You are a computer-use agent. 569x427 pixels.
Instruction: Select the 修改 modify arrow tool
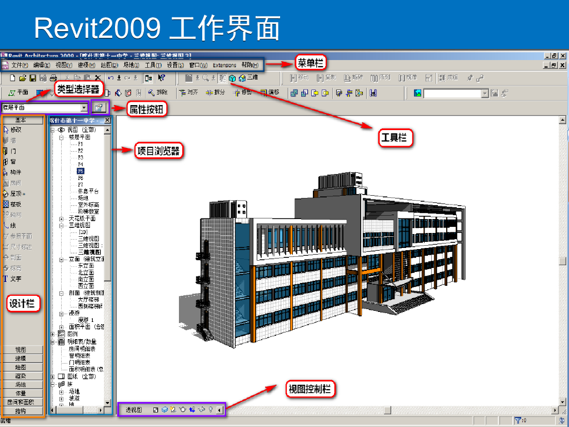point(12,130)
